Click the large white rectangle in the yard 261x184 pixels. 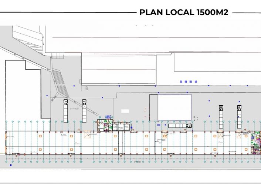click(x=174, y=107)
